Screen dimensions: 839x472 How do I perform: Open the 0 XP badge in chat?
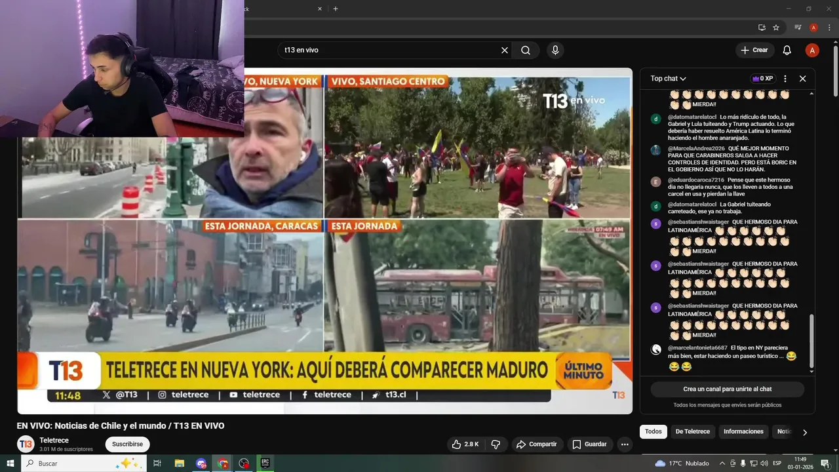coord(763,79)
